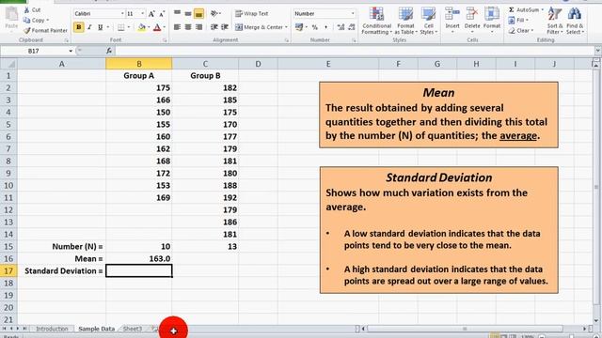Expand the formula bar
The image size is (602, 338).
598,51
